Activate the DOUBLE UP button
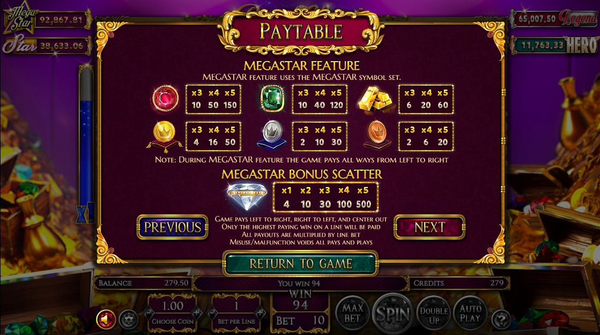This screenshot has width=600, height=335. [x=434, y=313]
